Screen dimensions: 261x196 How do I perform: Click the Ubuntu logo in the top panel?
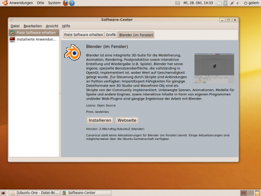click(x=5, y=3)
